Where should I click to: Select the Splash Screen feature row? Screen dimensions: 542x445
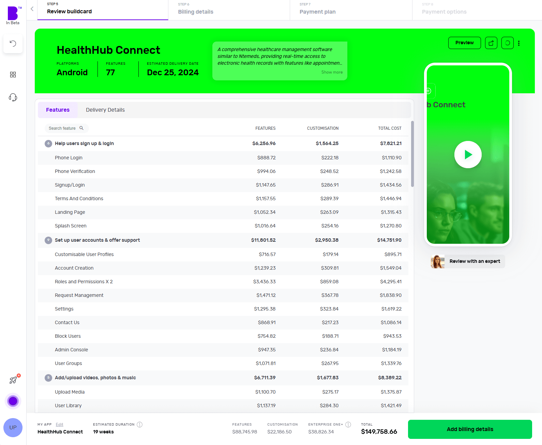click(x=223, y=226)
